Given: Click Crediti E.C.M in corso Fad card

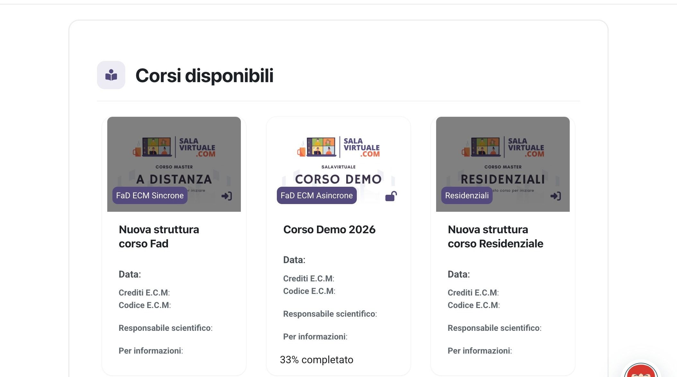Looking at the screenshot, I should [x=144, y=293].
